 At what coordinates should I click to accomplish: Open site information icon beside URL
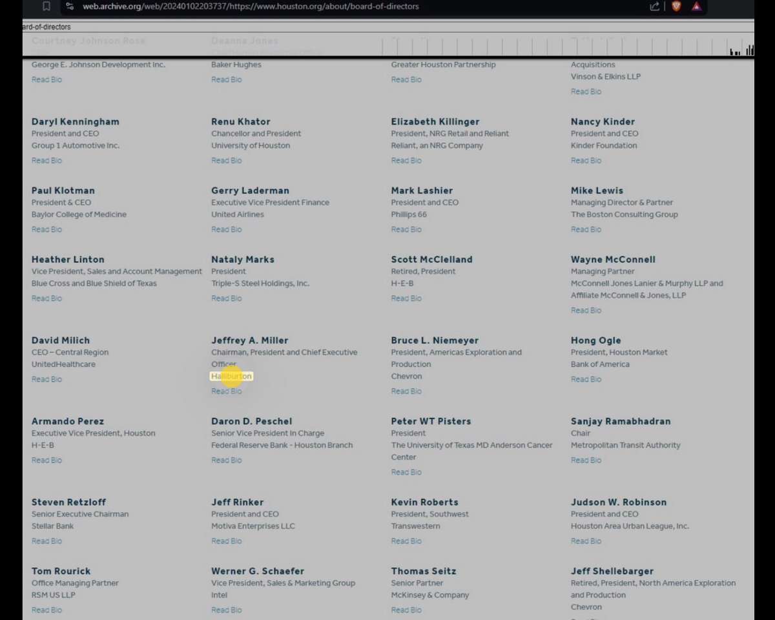pyautogui.click(x=70, y=6)
